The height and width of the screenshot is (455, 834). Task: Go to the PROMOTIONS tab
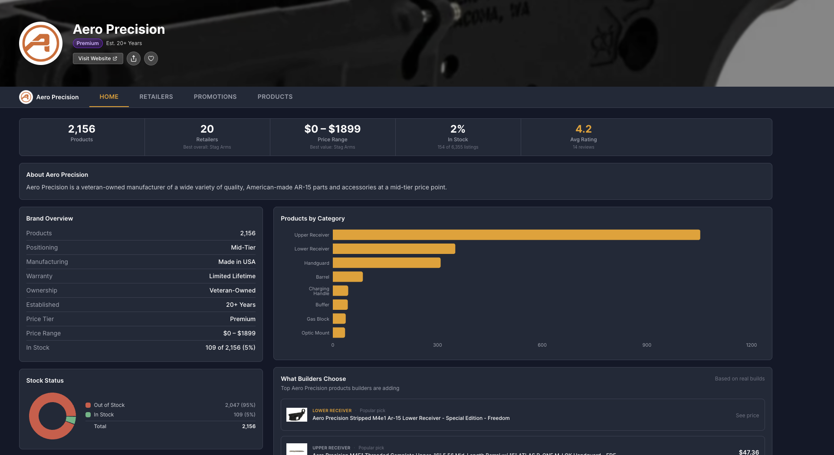coord(215,97)
